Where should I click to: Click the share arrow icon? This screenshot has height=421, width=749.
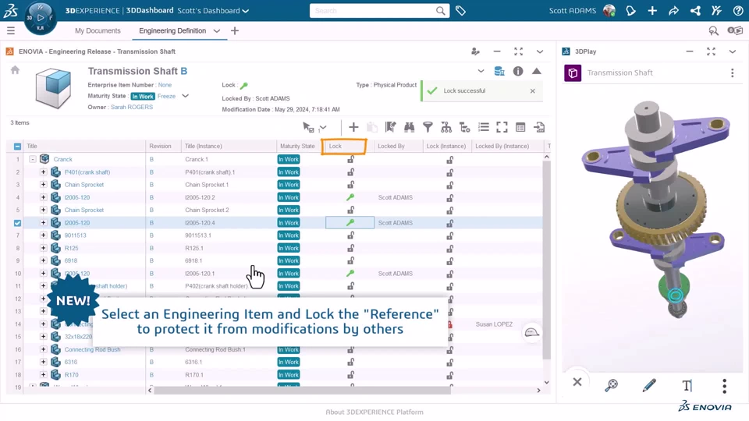(x=673, y=10)
